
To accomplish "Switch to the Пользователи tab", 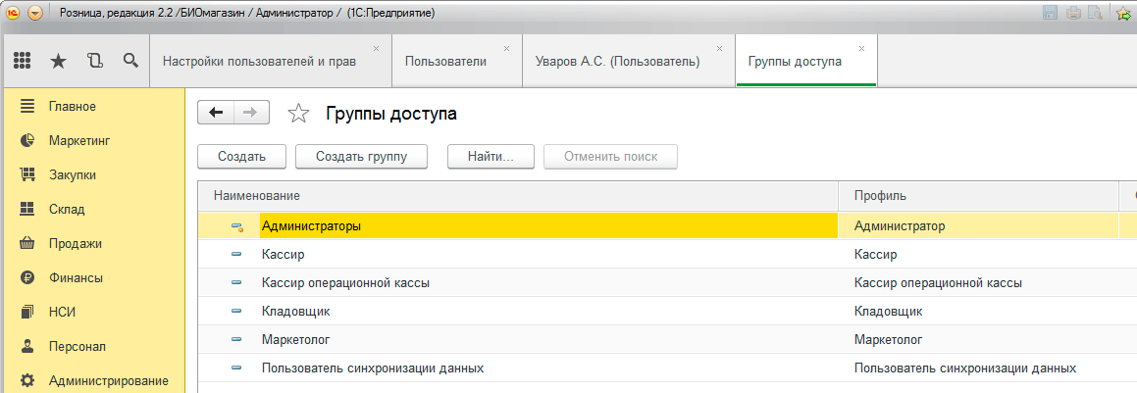I will tap(445, 62).
